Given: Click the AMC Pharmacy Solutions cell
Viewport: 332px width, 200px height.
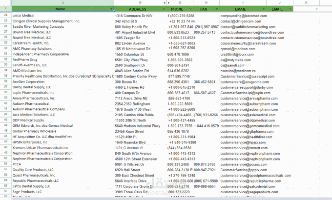Looking at the screenshot, I should (x=63, y=48).
